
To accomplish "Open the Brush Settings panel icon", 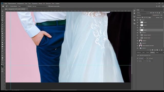I will tap(134, 17).
